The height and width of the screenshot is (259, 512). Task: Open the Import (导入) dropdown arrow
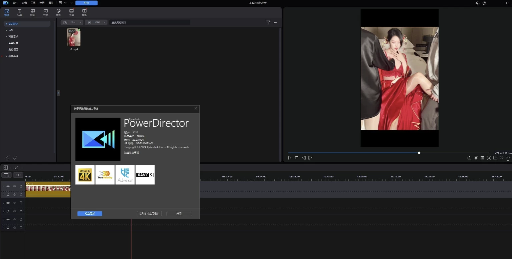80,22
